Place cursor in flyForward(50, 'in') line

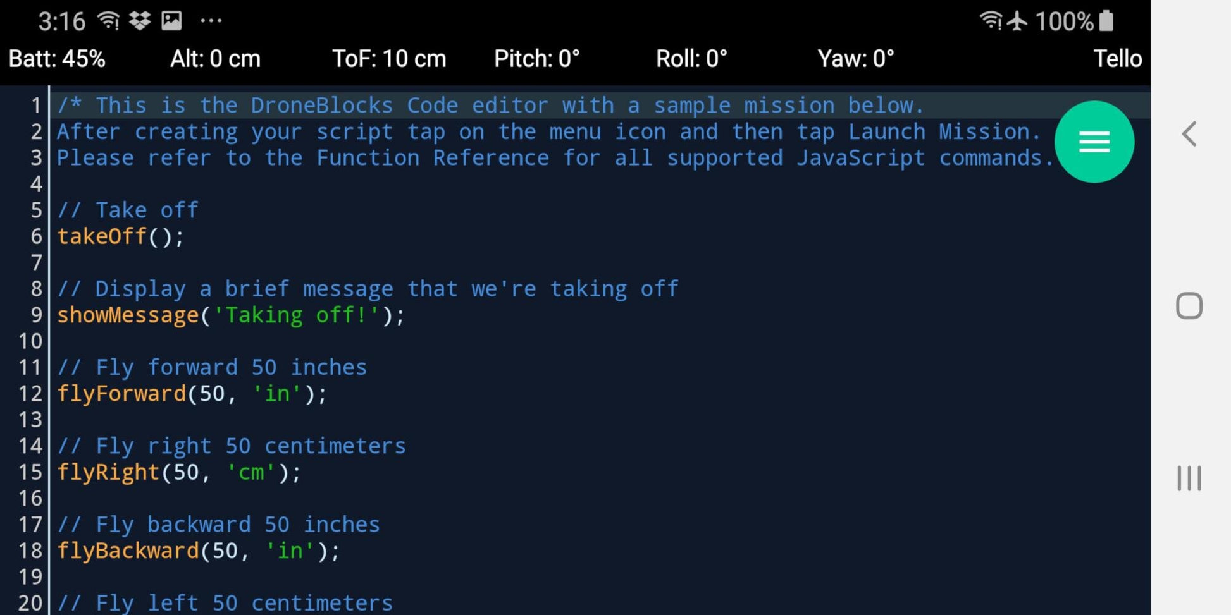click(x=192, y=394)
